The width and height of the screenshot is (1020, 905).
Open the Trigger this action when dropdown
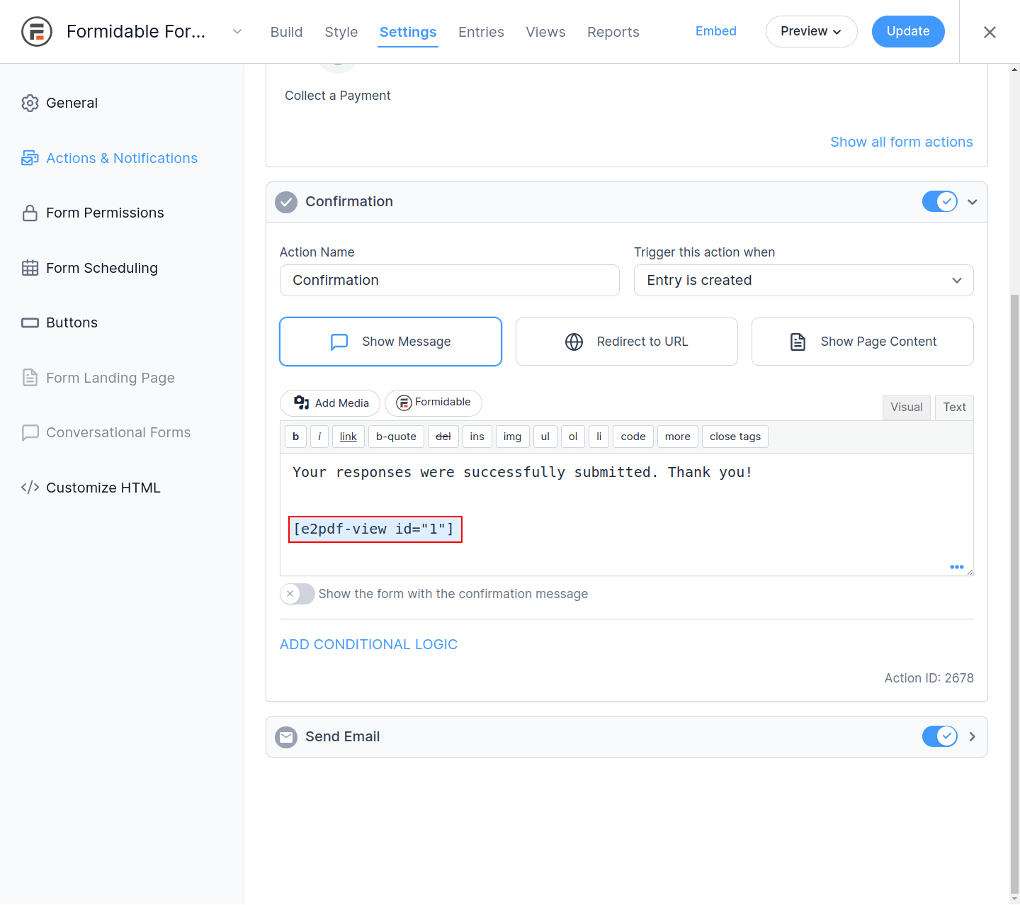[x=803, y=281]
